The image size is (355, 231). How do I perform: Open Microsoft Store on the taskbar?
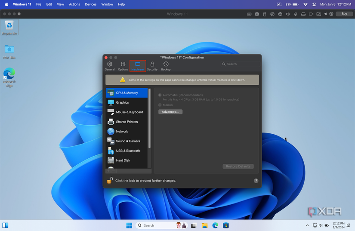pyautogui.click(x=226, y=225)
